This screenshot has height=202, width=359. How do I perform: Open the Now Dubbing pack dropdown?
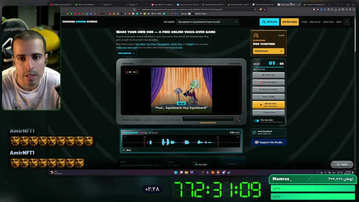click(x=207, y=22)
